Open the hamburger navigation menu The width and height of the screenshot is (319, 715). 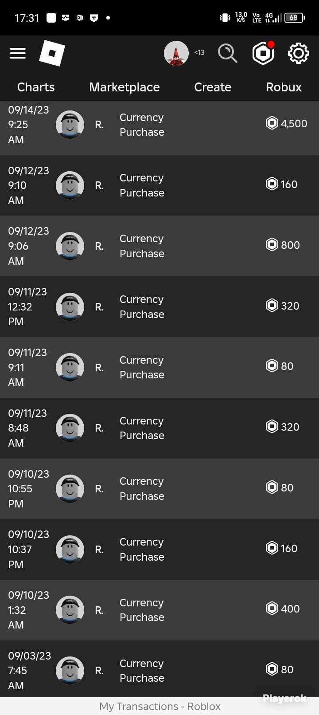click(18, 53)
